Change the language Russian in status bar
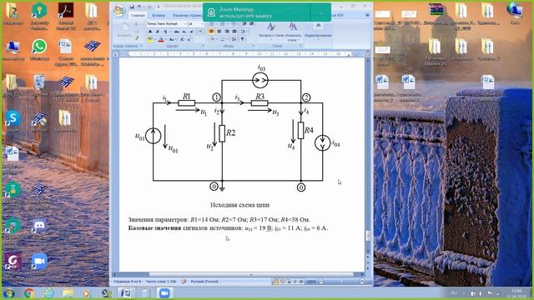Viewport: 534px width, 300px height. tap(204, 282)
